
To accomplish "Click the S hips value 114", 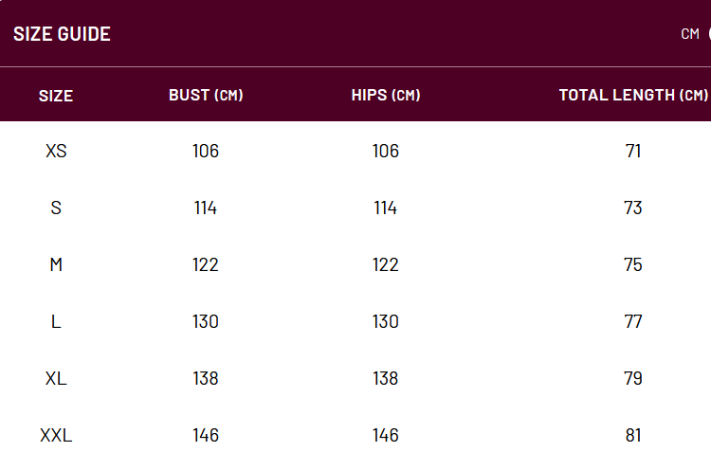I will [386, 208].
